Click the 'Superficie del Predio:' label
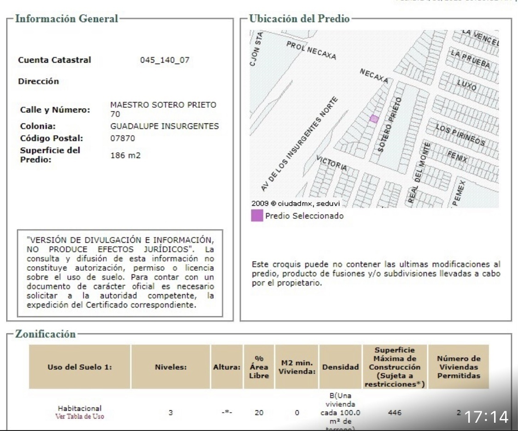The width and height of the screenshot is (518, 431). [50, 155]
